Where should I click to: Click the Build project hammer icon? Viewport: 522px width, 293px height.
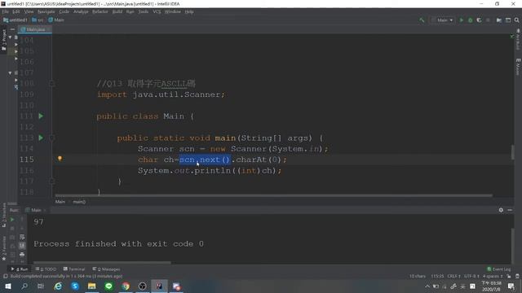[x=422, y=20]
